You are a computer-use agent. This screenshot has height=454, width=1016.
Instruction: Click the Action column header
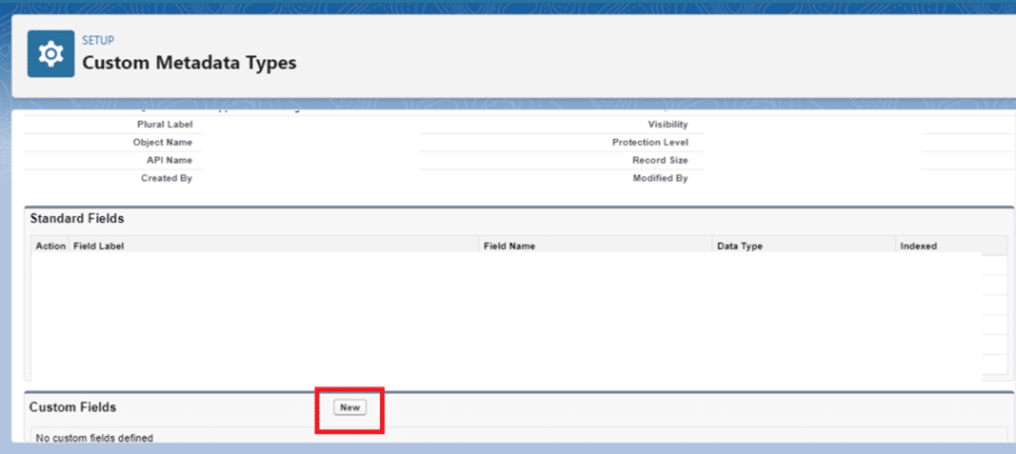[51, 246]
